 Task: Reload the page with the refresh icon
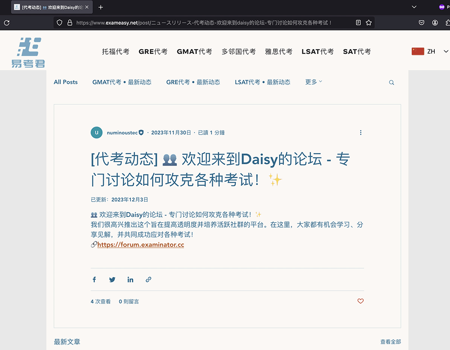click(7, 22)
